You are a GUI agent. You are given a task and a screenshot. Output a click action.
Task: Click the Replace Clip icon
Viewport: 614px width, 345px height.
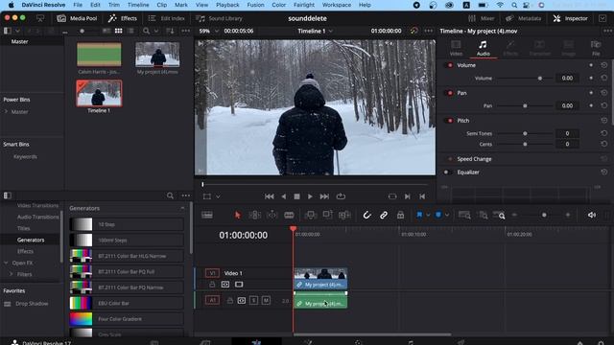click(344, 215)
